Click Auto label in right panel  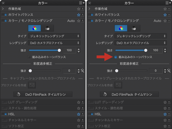pos(157,21)
